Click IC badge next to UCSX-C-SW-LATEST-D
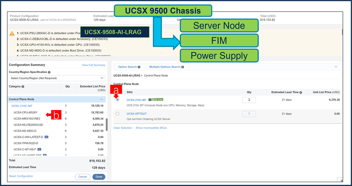The image size is (352, 186). click(46, 137)
